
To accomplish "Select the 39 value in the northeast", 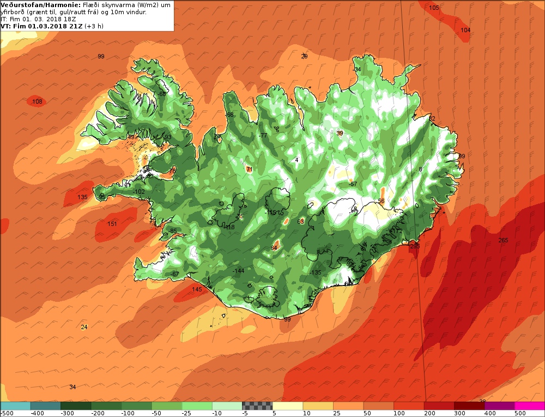I will (x=340, y=133).
